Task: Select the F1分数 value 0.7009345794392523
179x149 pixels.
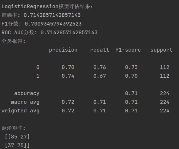Action: 53,24
